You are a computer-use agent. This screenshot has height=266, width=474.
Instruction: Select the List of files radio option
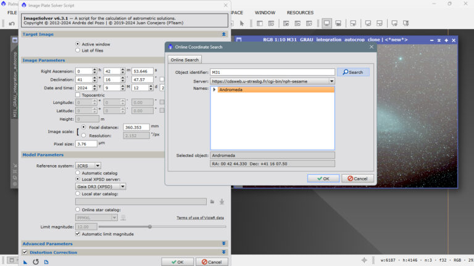click(x=78, y=50)
